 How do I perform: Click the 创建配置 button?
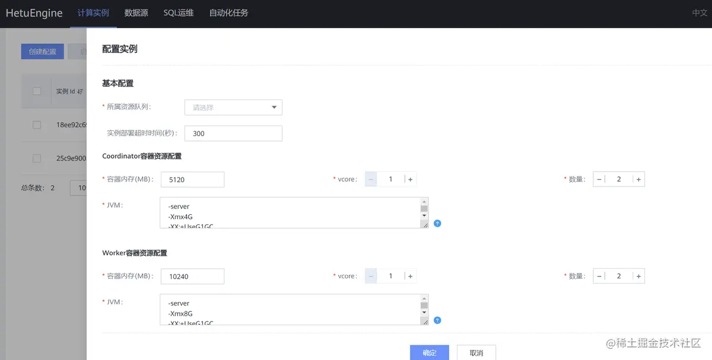pyautogui.click(x=42, y=52)
